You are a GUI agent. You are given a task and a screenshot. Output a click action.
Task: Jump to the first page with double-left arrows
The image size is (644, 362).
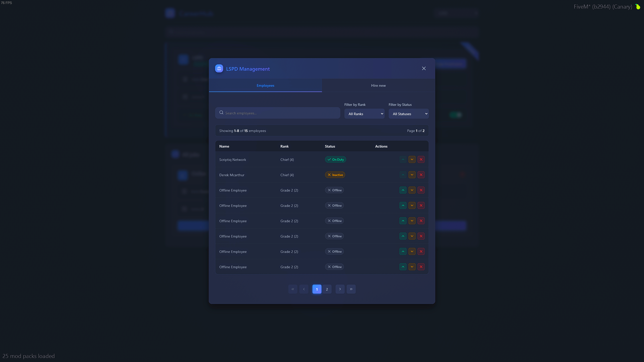(293, 289)
